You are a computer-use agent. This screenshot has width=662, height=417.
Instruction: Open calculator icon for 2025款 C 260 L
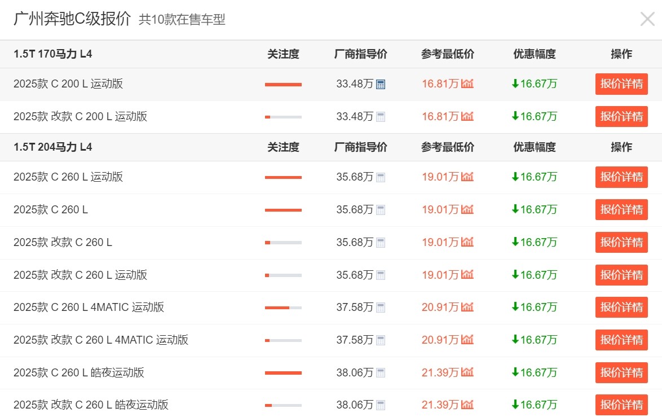(381, 210)
